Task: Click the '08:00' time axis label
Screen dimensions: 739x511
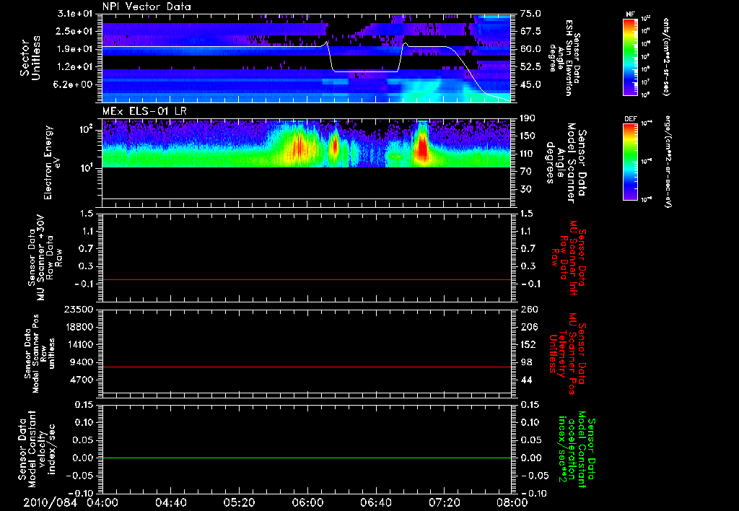Action: coord(512,502)
